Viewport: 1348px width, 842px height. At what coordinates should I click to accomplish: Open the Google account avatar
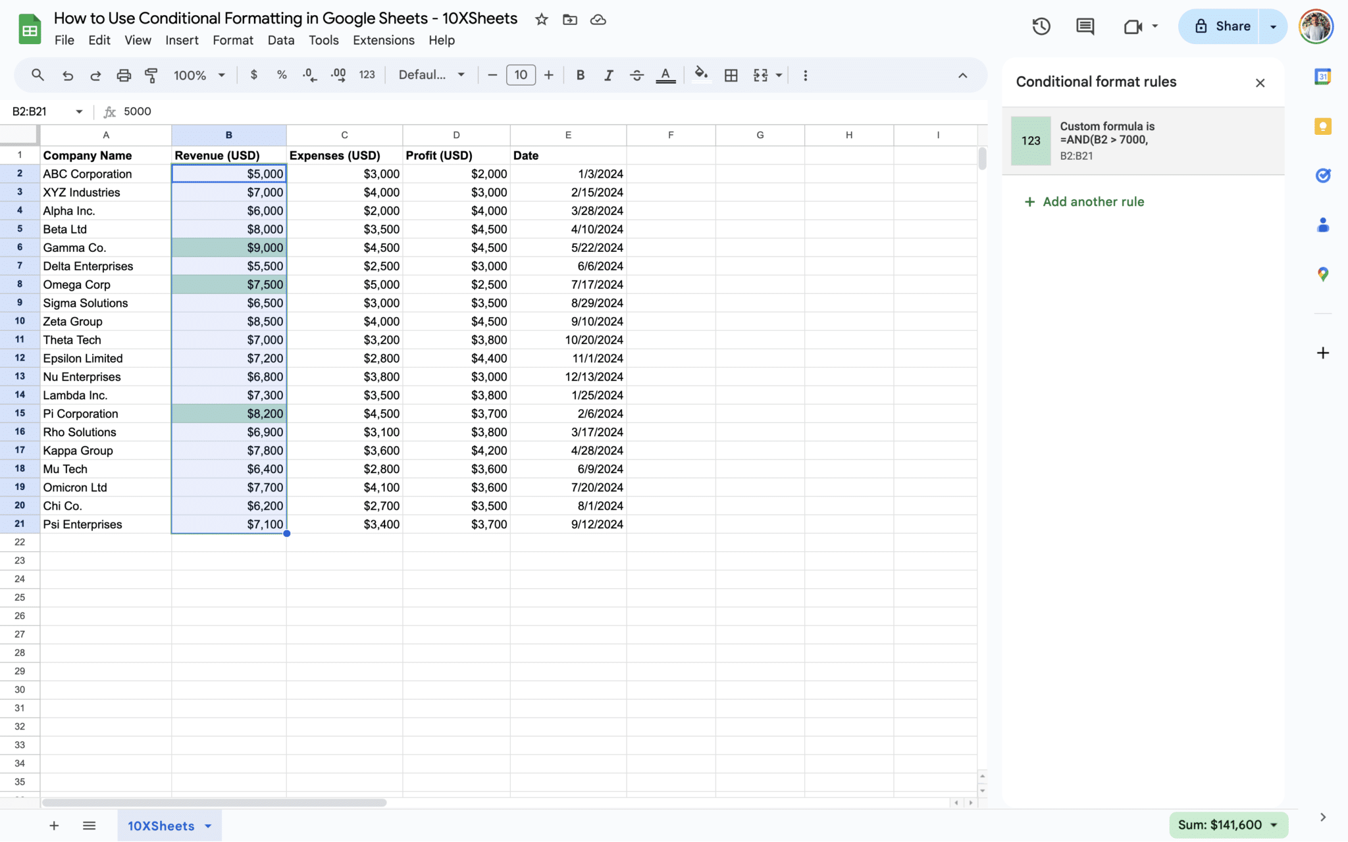pyautogui.click(x=1316, y=26)
